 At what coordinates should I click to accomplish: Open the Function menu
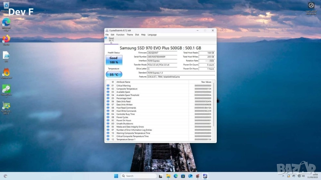point(120,35)
